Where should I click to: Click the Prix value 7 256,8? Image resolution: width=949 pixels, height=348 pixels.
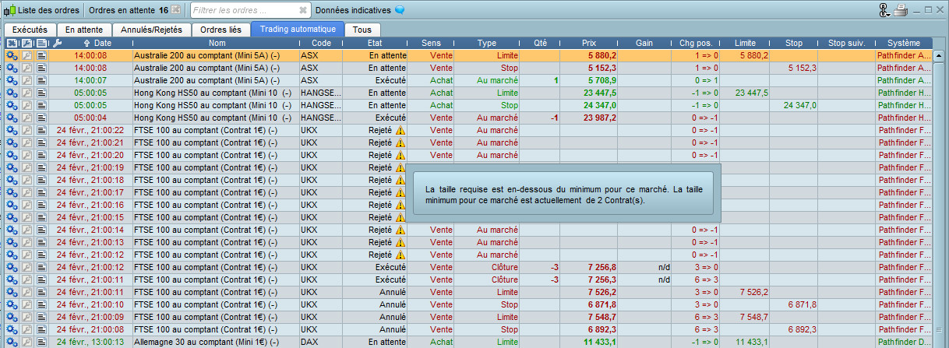[602, 267]
